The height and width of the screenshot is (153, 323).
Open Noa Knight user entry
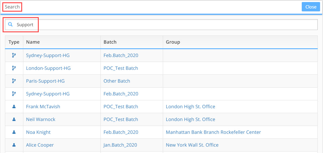[38, 132]
